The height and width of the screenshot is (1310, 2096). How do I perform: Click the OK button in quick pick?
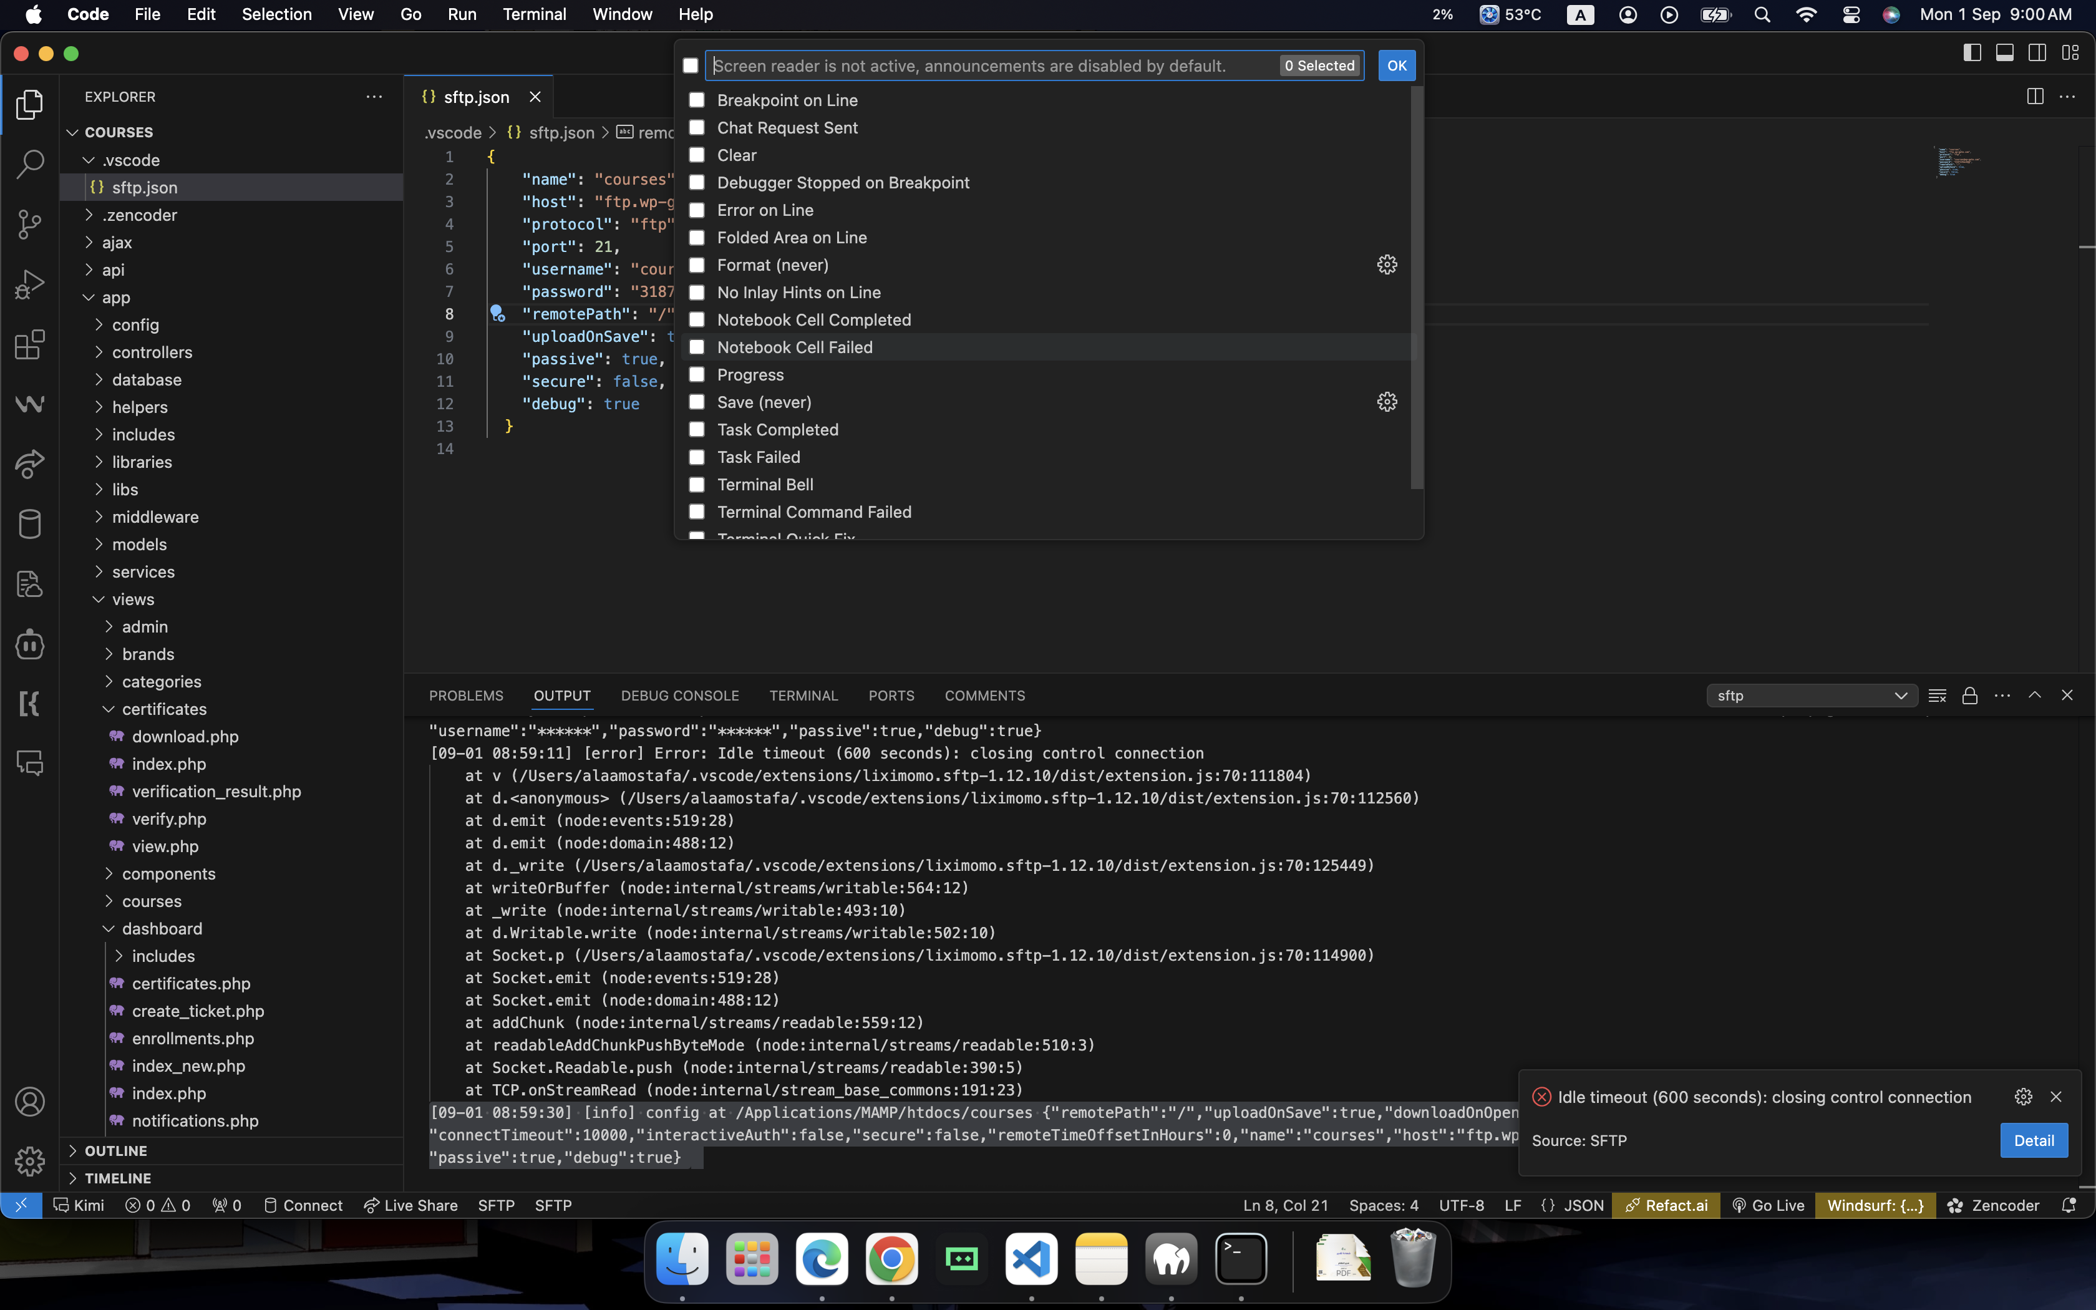coord(1396,66)
